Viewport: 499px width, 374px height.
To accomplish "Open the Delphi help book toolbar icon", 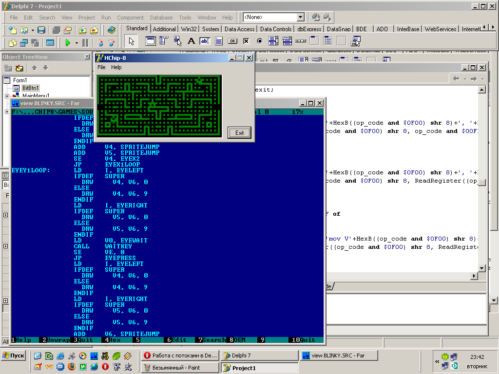I will pos(111,30).
